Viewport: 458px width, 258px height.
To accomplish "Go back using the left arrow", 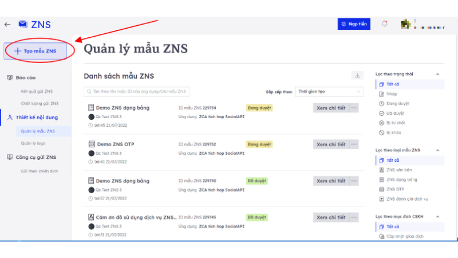I will tap(7, 25).
